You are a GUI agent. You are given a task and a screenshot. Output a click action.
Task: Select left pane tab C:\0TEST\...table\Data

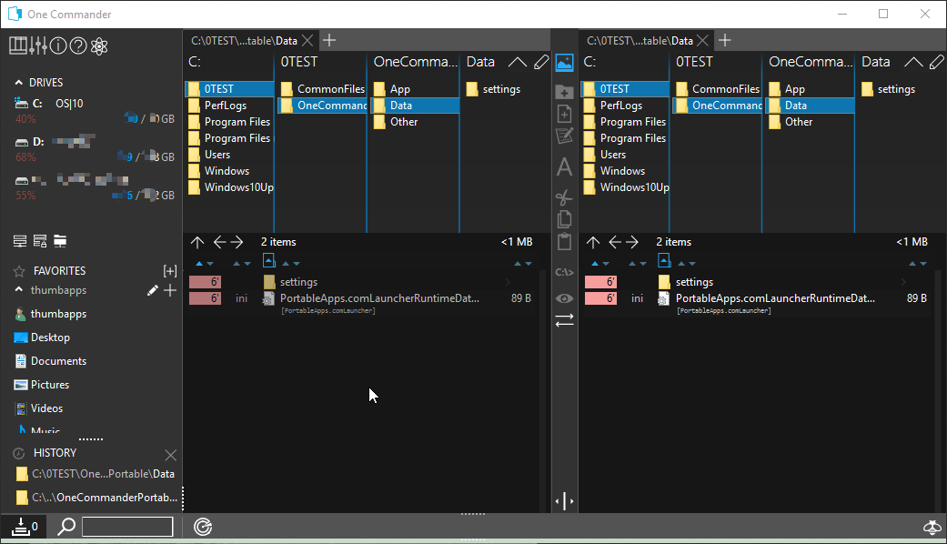[x=244, y=40]
